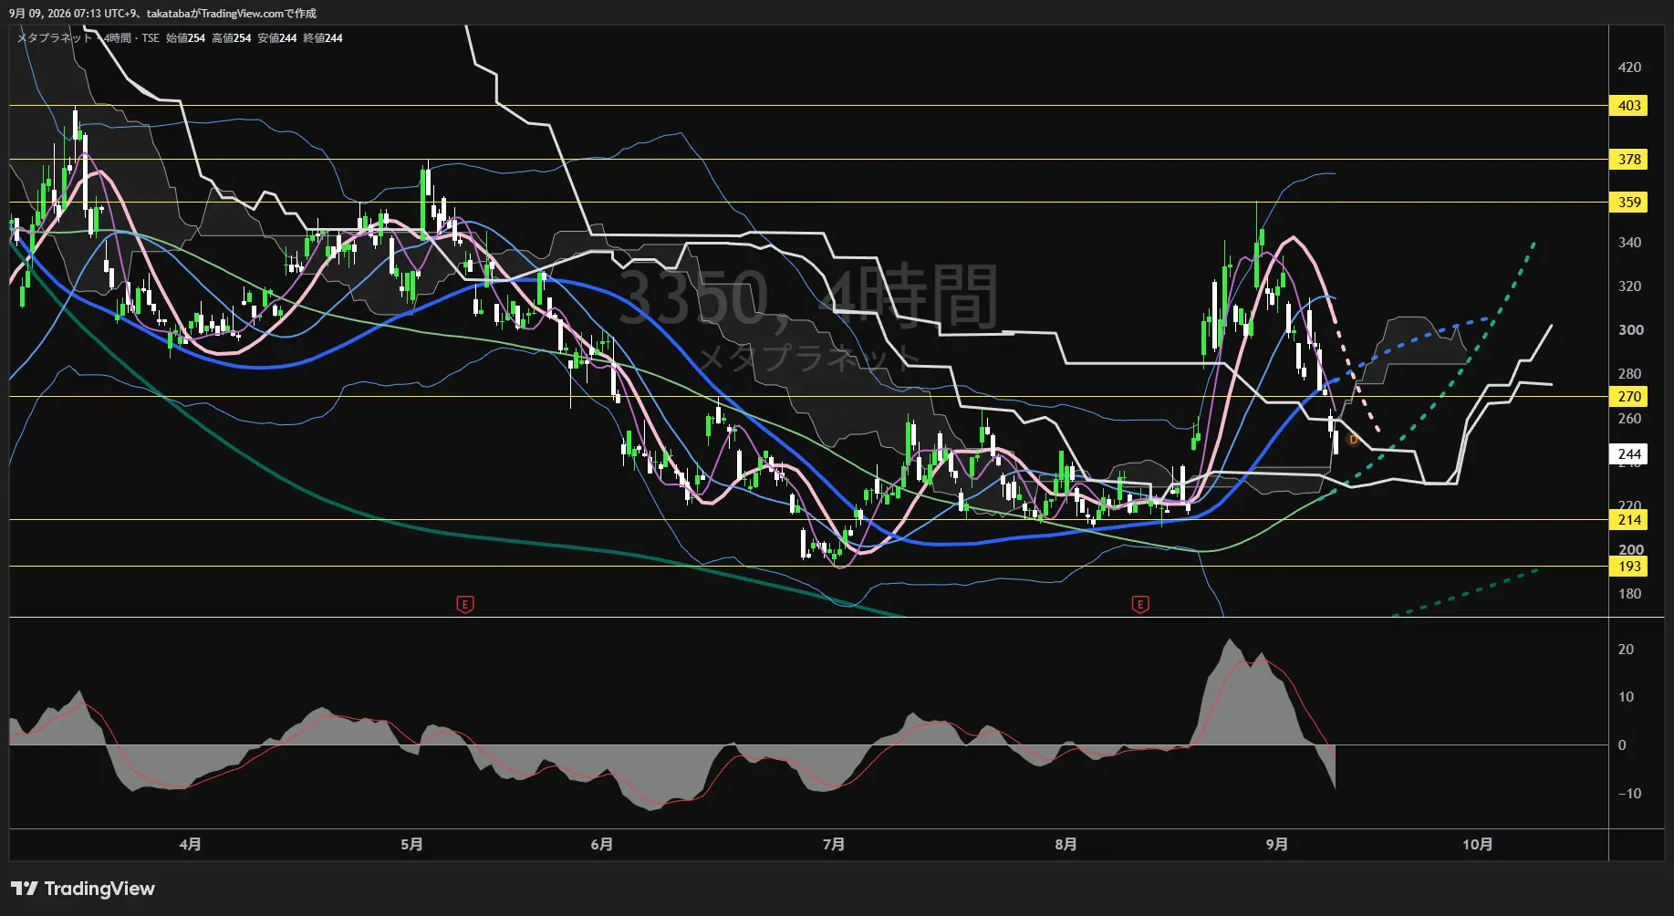Click the oscillator 0 scale value

[x=1622, y=745]
